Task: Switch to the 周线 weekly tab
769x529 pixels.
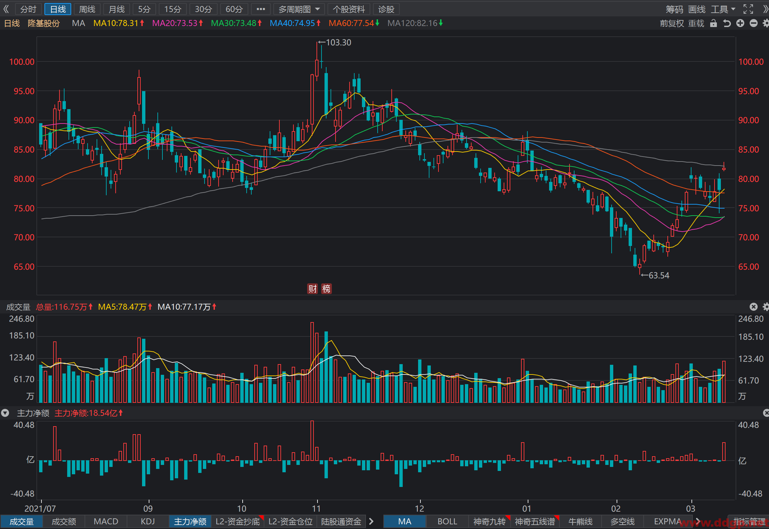Action: (x=87, y=9)
